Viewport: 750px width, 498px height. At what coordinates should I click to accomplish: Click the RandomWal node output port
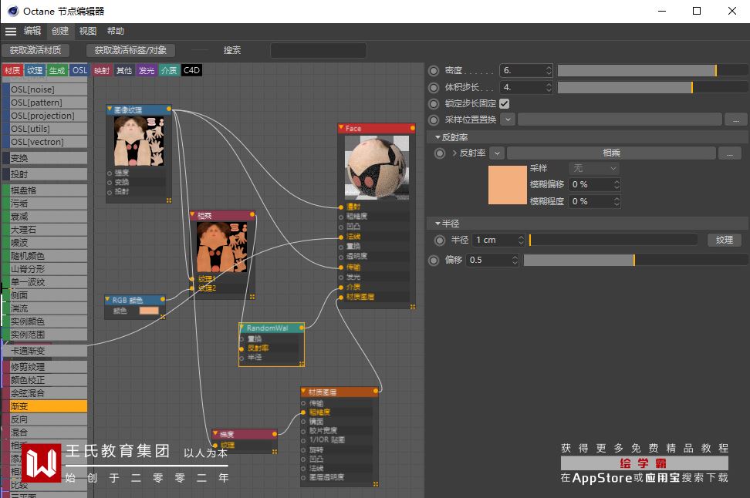(x=302, y=328)
